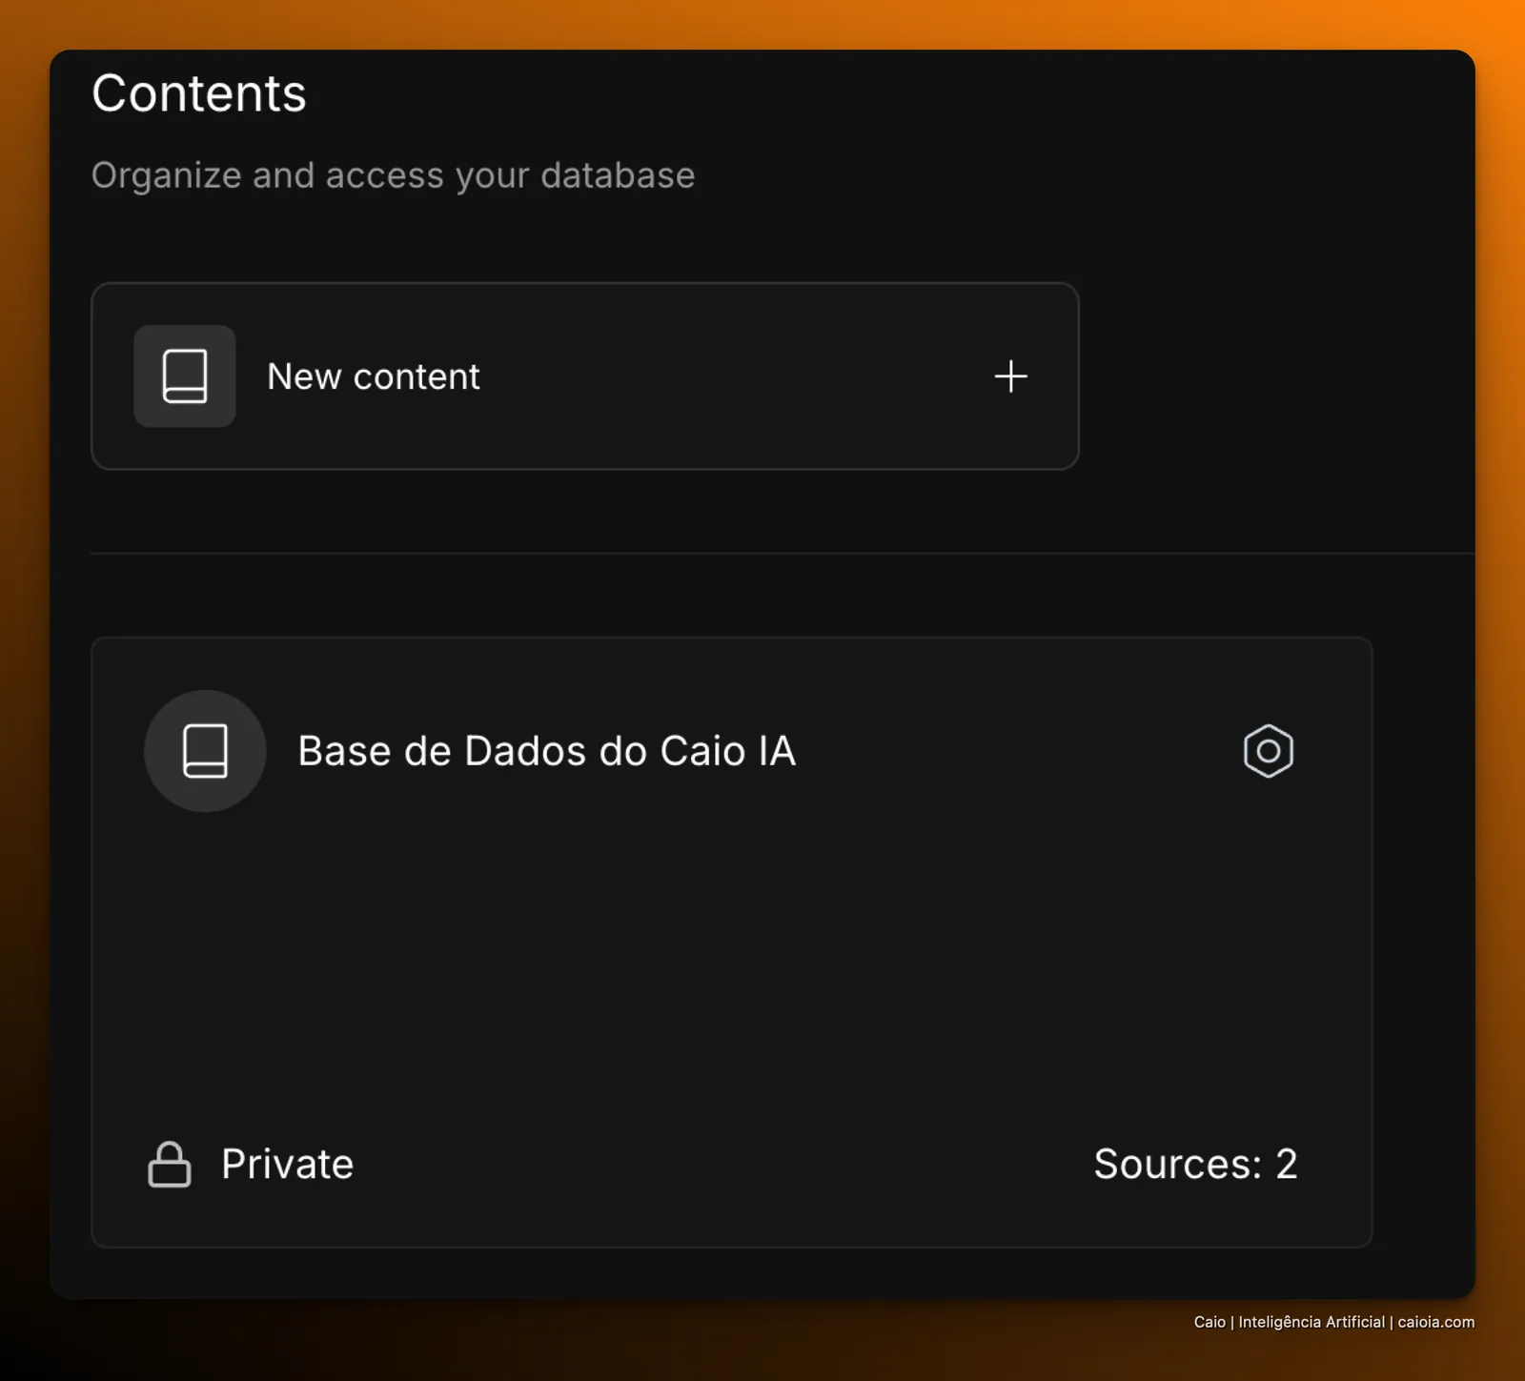The height and width of the screenshot is (1381, 1525).
Task: Click the horizontal divider below New content
Action: click(x=782, y=553)
